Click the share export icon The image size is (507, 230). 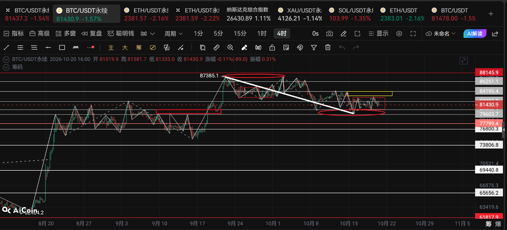pyautogui.click(x=495, y=34)
